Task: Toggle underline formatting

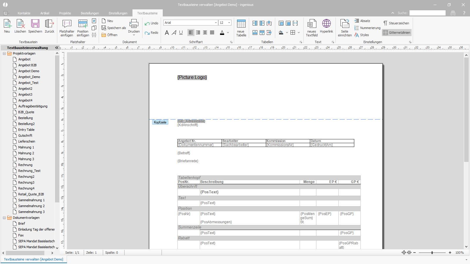Action: coord(181,33)
